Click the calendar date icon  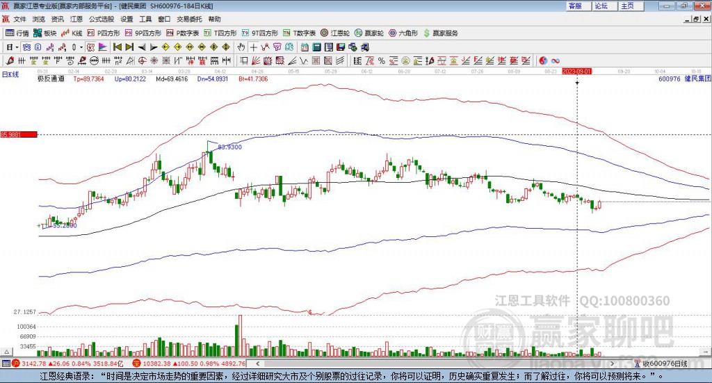click(x=305, y=47)
